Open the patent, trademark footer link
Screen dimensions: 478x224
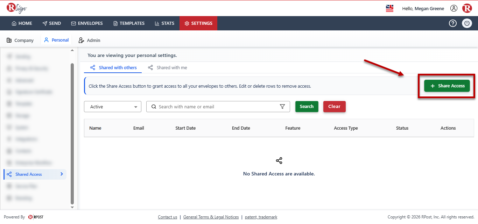261,217
